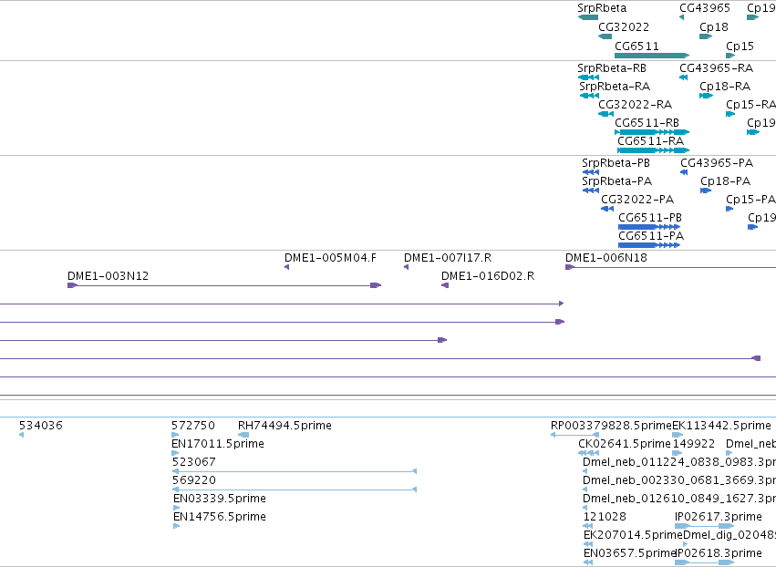Select BAC end DME1-016D02.R
Image resolution: width=776 pixels, height=567 pixels.
coord(488,276)
